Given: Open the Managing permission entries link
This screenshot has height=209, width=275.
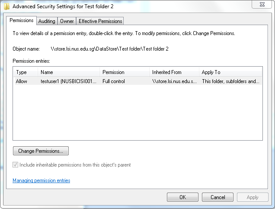Looking at the screenshot, I should point(42,180).
